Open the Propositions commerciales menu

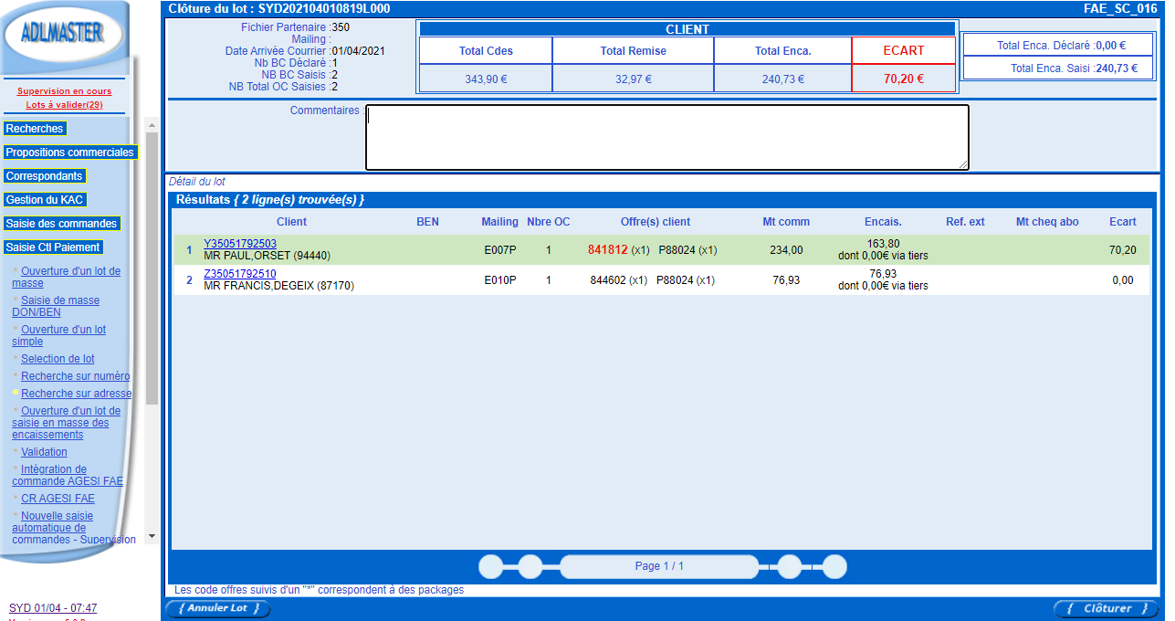tap(70, 153)
